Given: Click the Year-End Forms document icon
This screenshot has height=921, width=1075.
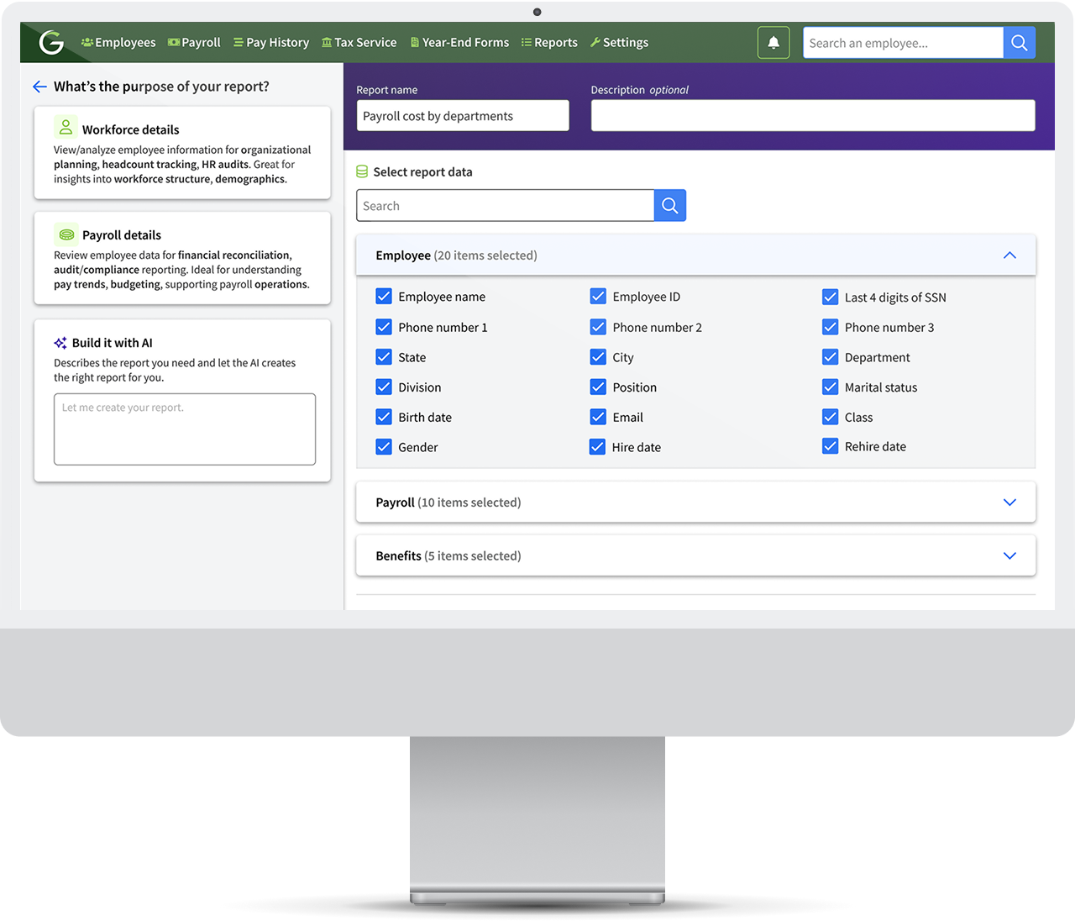Looking at the screenshot, I should (415, 42).
